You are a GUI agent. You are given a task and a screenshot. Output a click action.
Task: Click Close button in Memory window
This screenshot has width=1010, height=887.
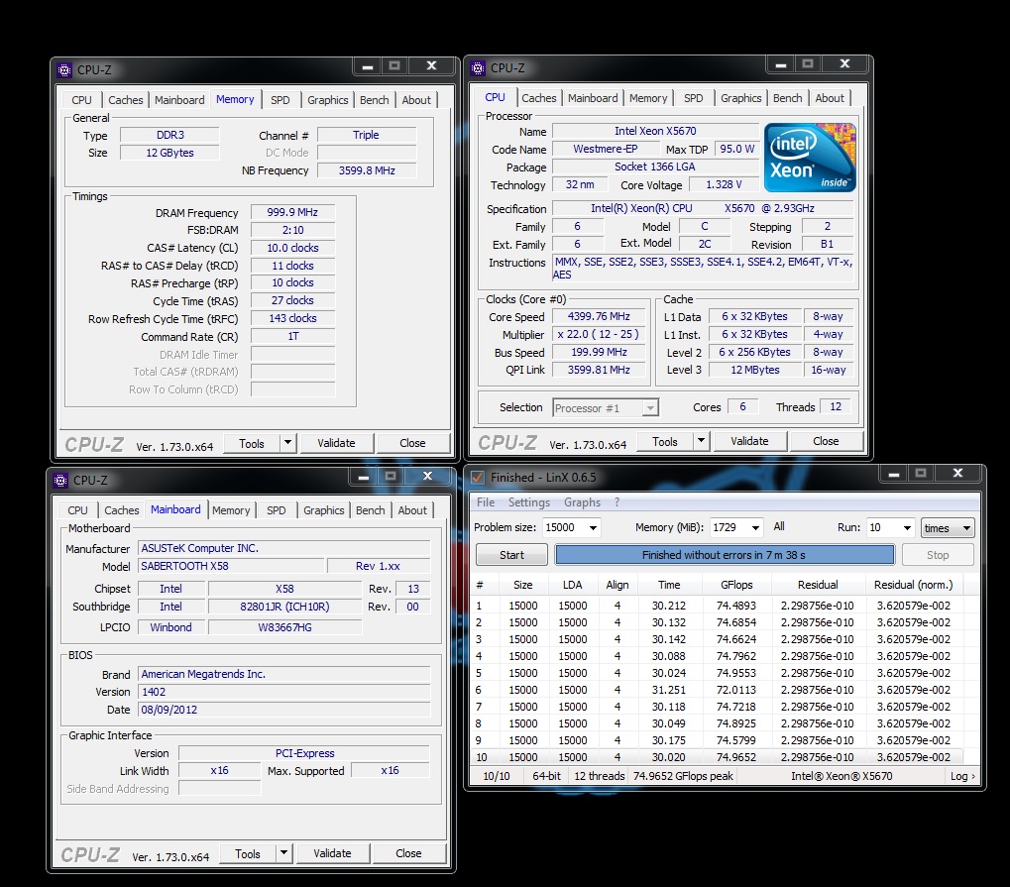tap(412, 443)
